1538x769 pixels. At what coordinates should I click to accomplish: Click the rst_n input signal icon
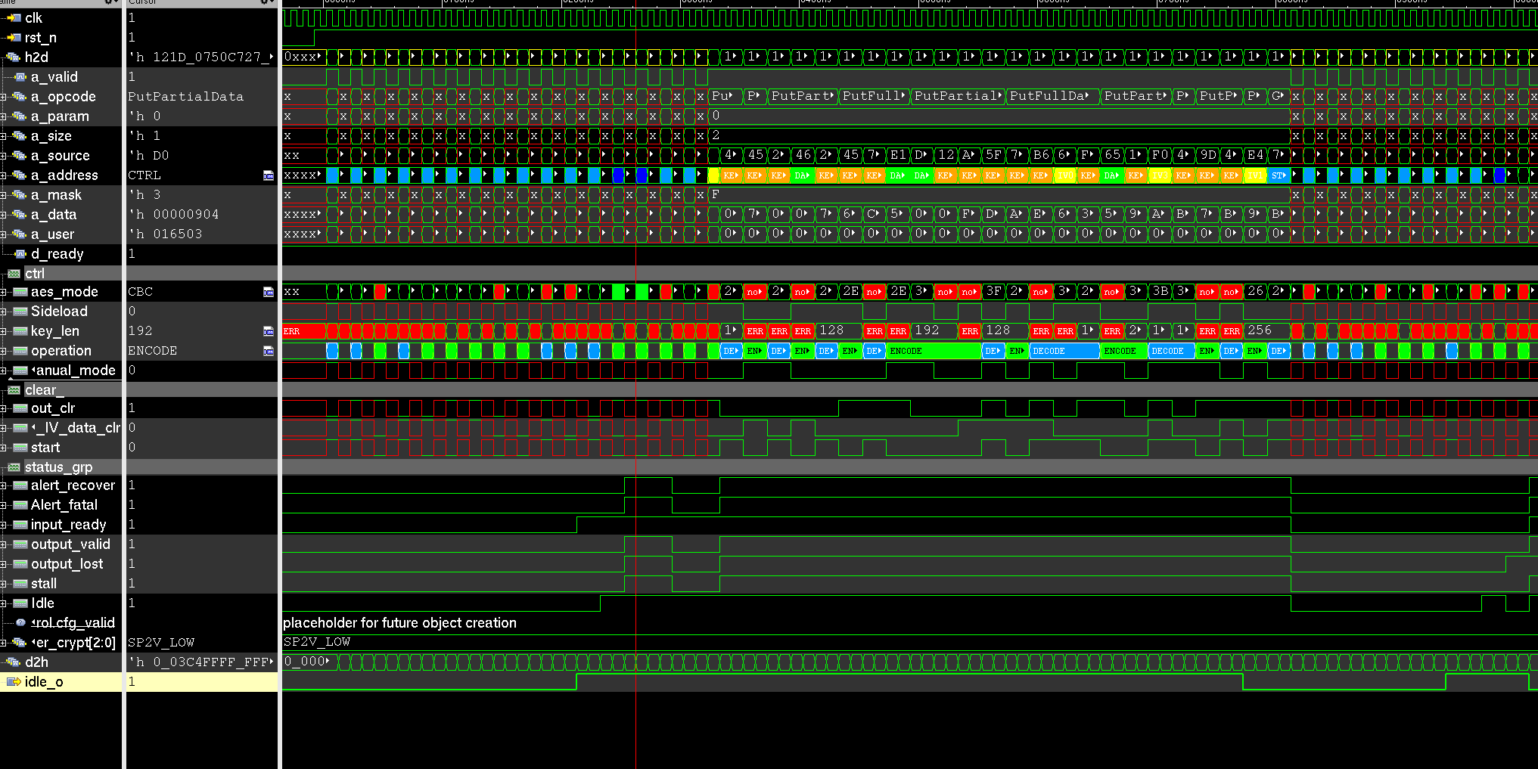14,37
